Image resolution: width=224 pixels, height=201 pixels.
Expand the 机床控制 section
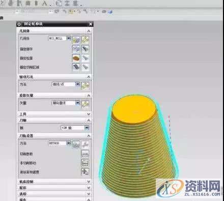[x=89, y=182]
